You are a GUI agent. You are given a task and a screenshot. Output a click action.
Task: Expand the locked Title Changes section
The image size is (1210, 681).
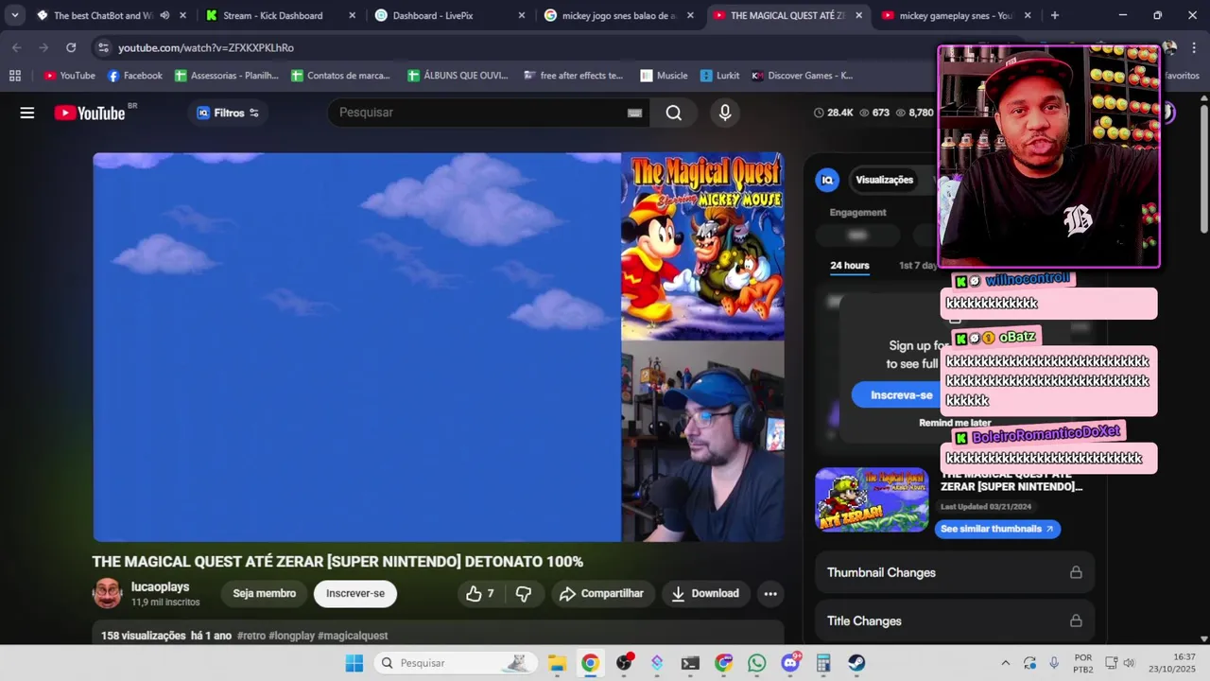pos(955,620)
